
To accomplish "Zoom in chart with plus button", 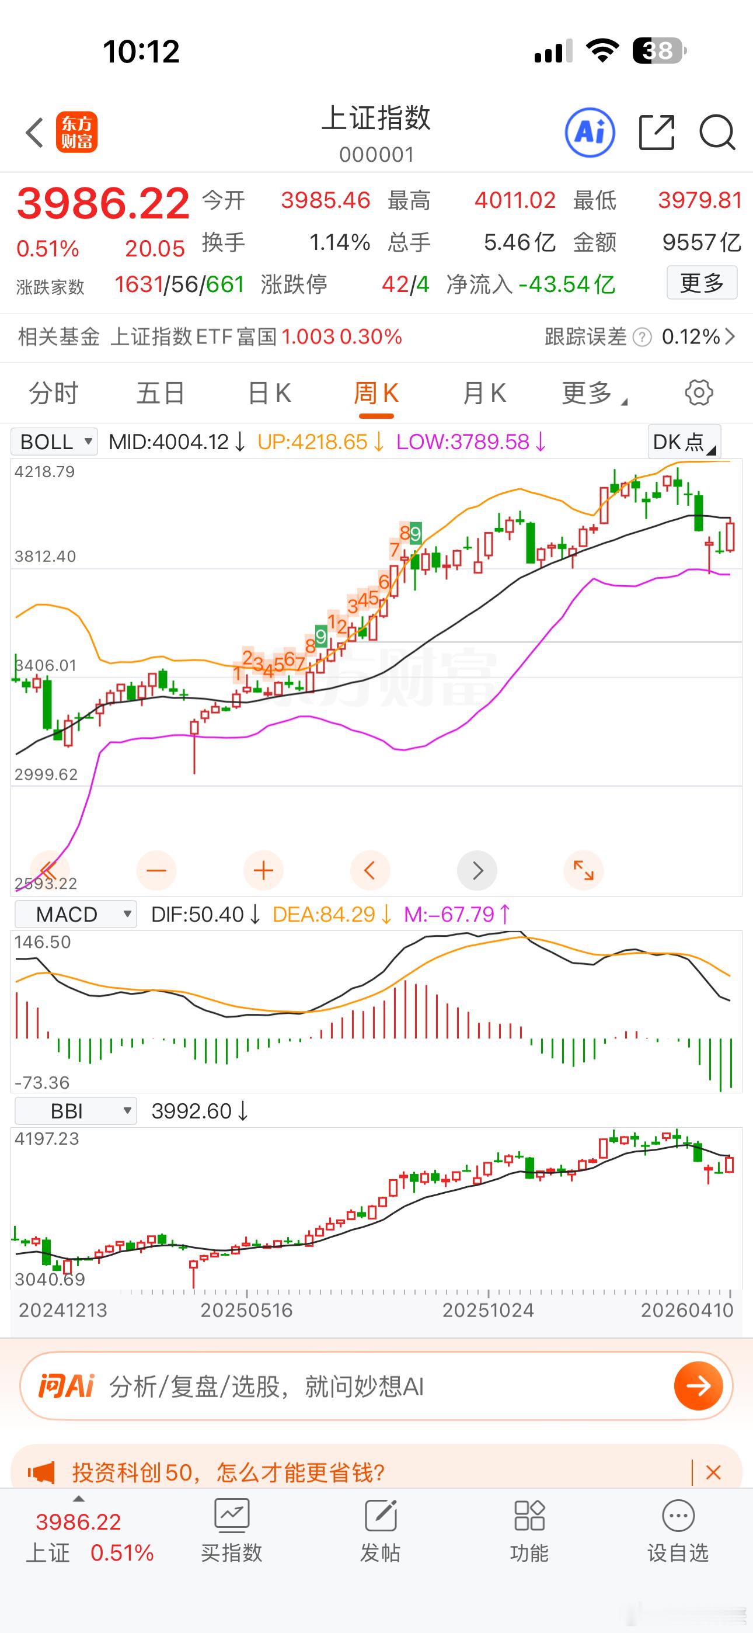I will coord(263,870).
